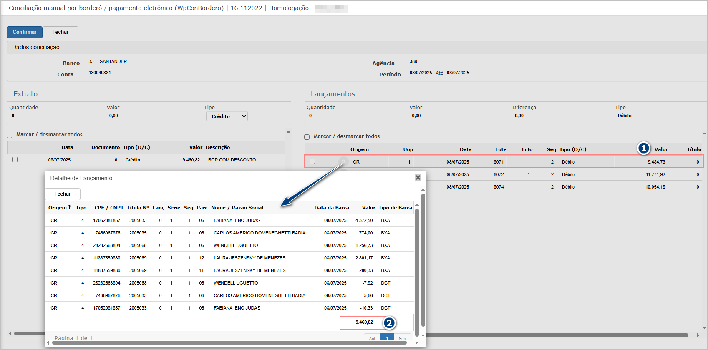Open the Tipo Crédito dropdown
The image size is (708, 350).
pos(227,116)
